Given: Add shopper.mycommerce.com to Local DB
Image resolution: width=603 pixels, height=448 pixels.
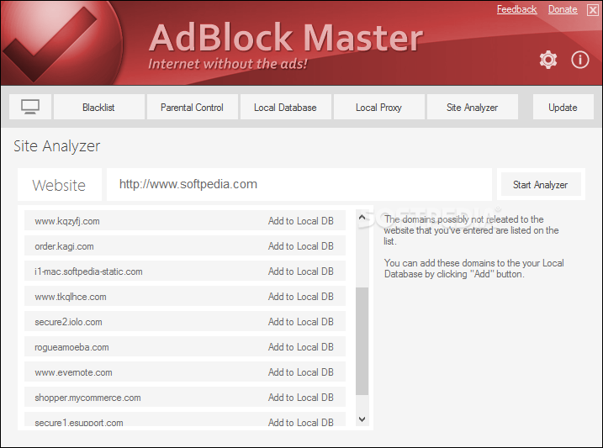Looking at the screenshot, I should (301, 398).
